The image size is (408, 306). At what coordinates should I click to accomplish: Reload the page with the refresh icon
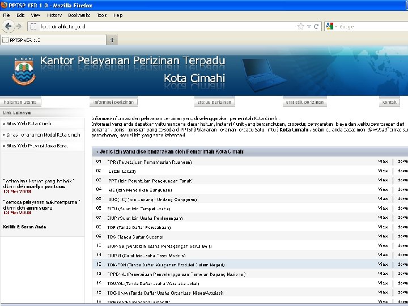[x=316, y=26]
